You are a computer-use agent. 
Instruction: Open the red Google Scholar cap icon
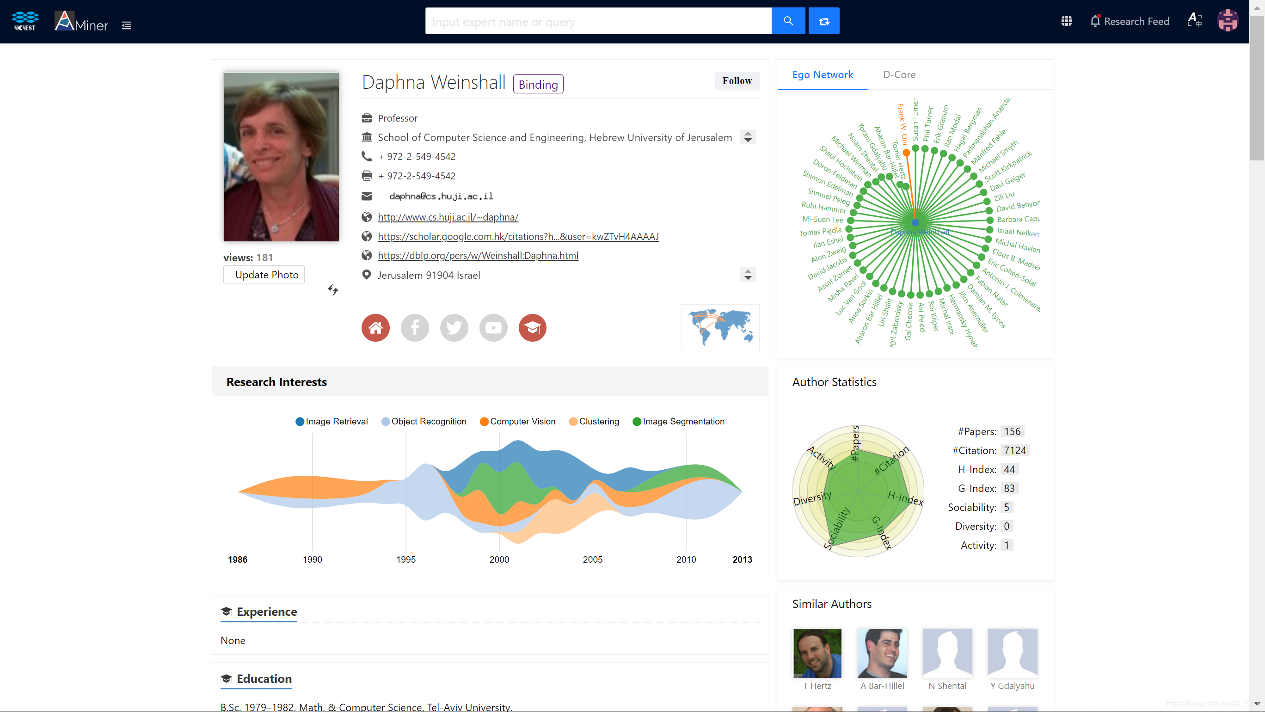tap(532, 327)
